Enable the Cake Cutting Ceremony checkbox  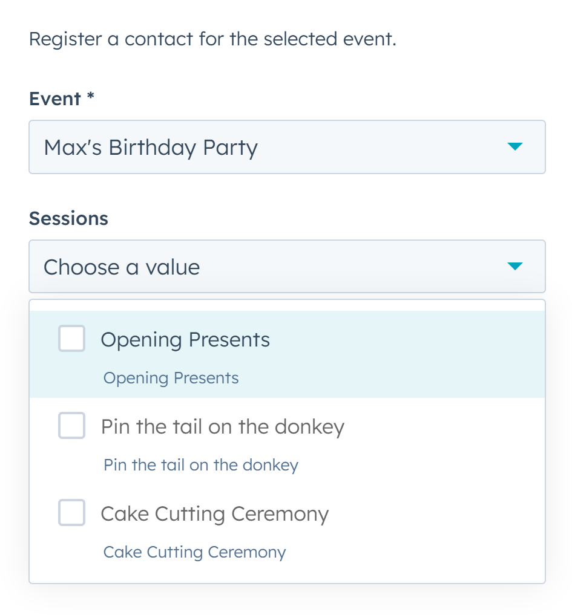point(71,513)
